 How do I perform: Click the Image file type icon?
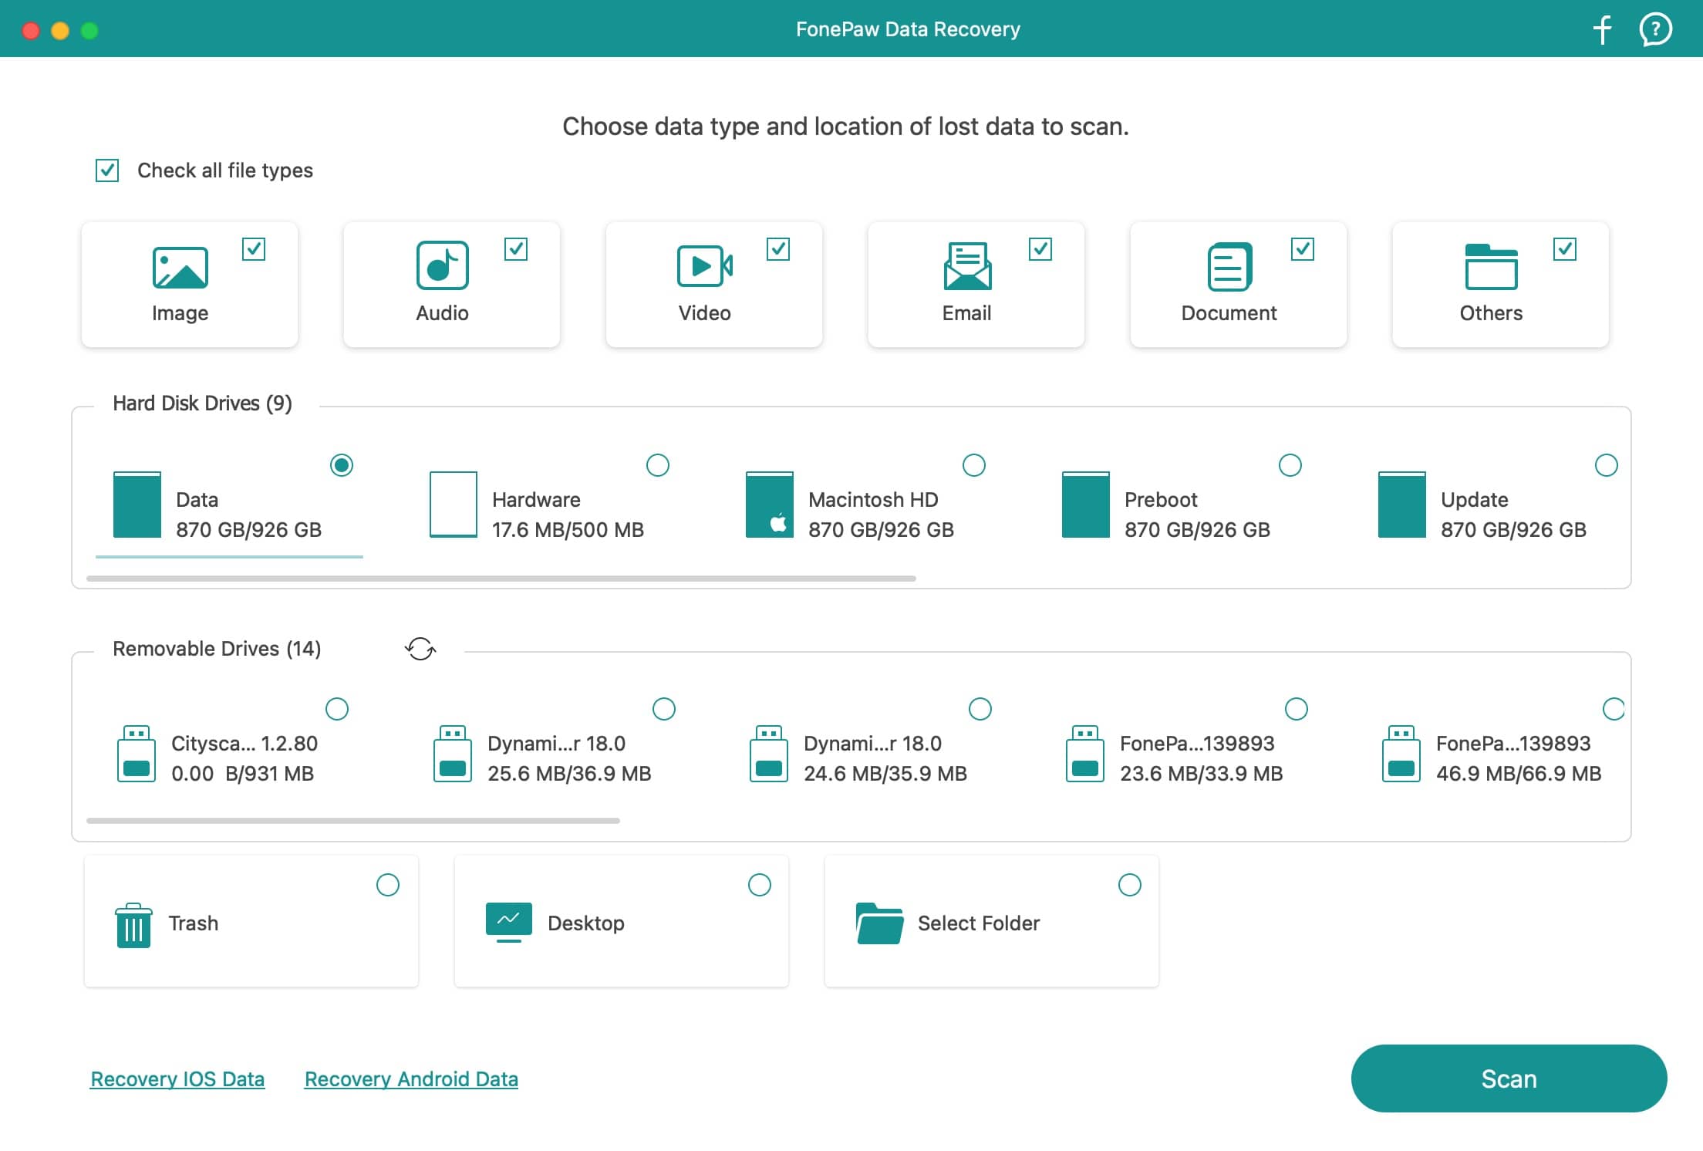[180, 268]
